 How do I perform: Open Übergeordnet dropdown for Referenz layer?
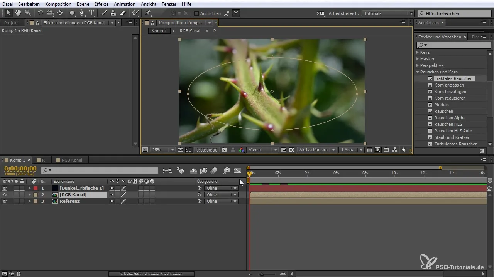[x=221, y=201]
